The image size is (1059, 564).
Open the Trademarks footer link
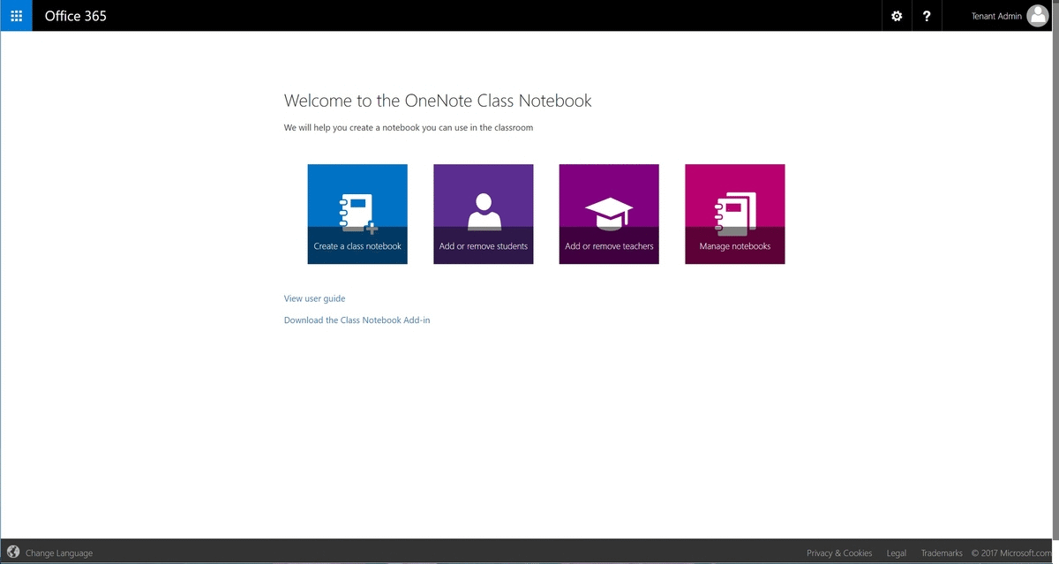[x=942, y=553]
